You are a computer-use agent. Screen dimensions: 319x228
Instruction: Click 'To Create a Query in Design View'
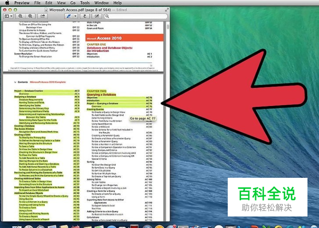(108, 112)
